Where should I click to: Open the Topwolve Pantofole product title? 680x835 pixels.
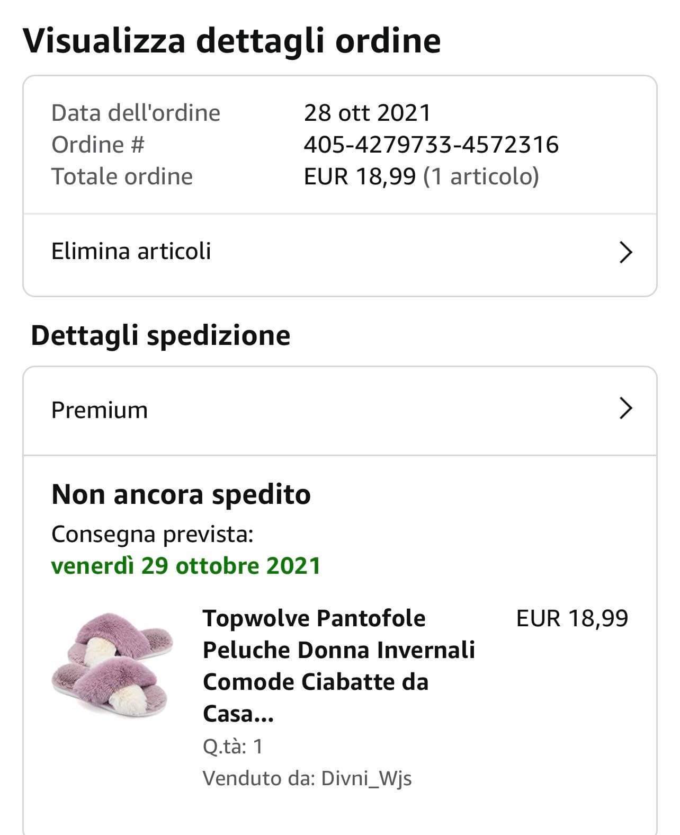click(x=338, y=665)
